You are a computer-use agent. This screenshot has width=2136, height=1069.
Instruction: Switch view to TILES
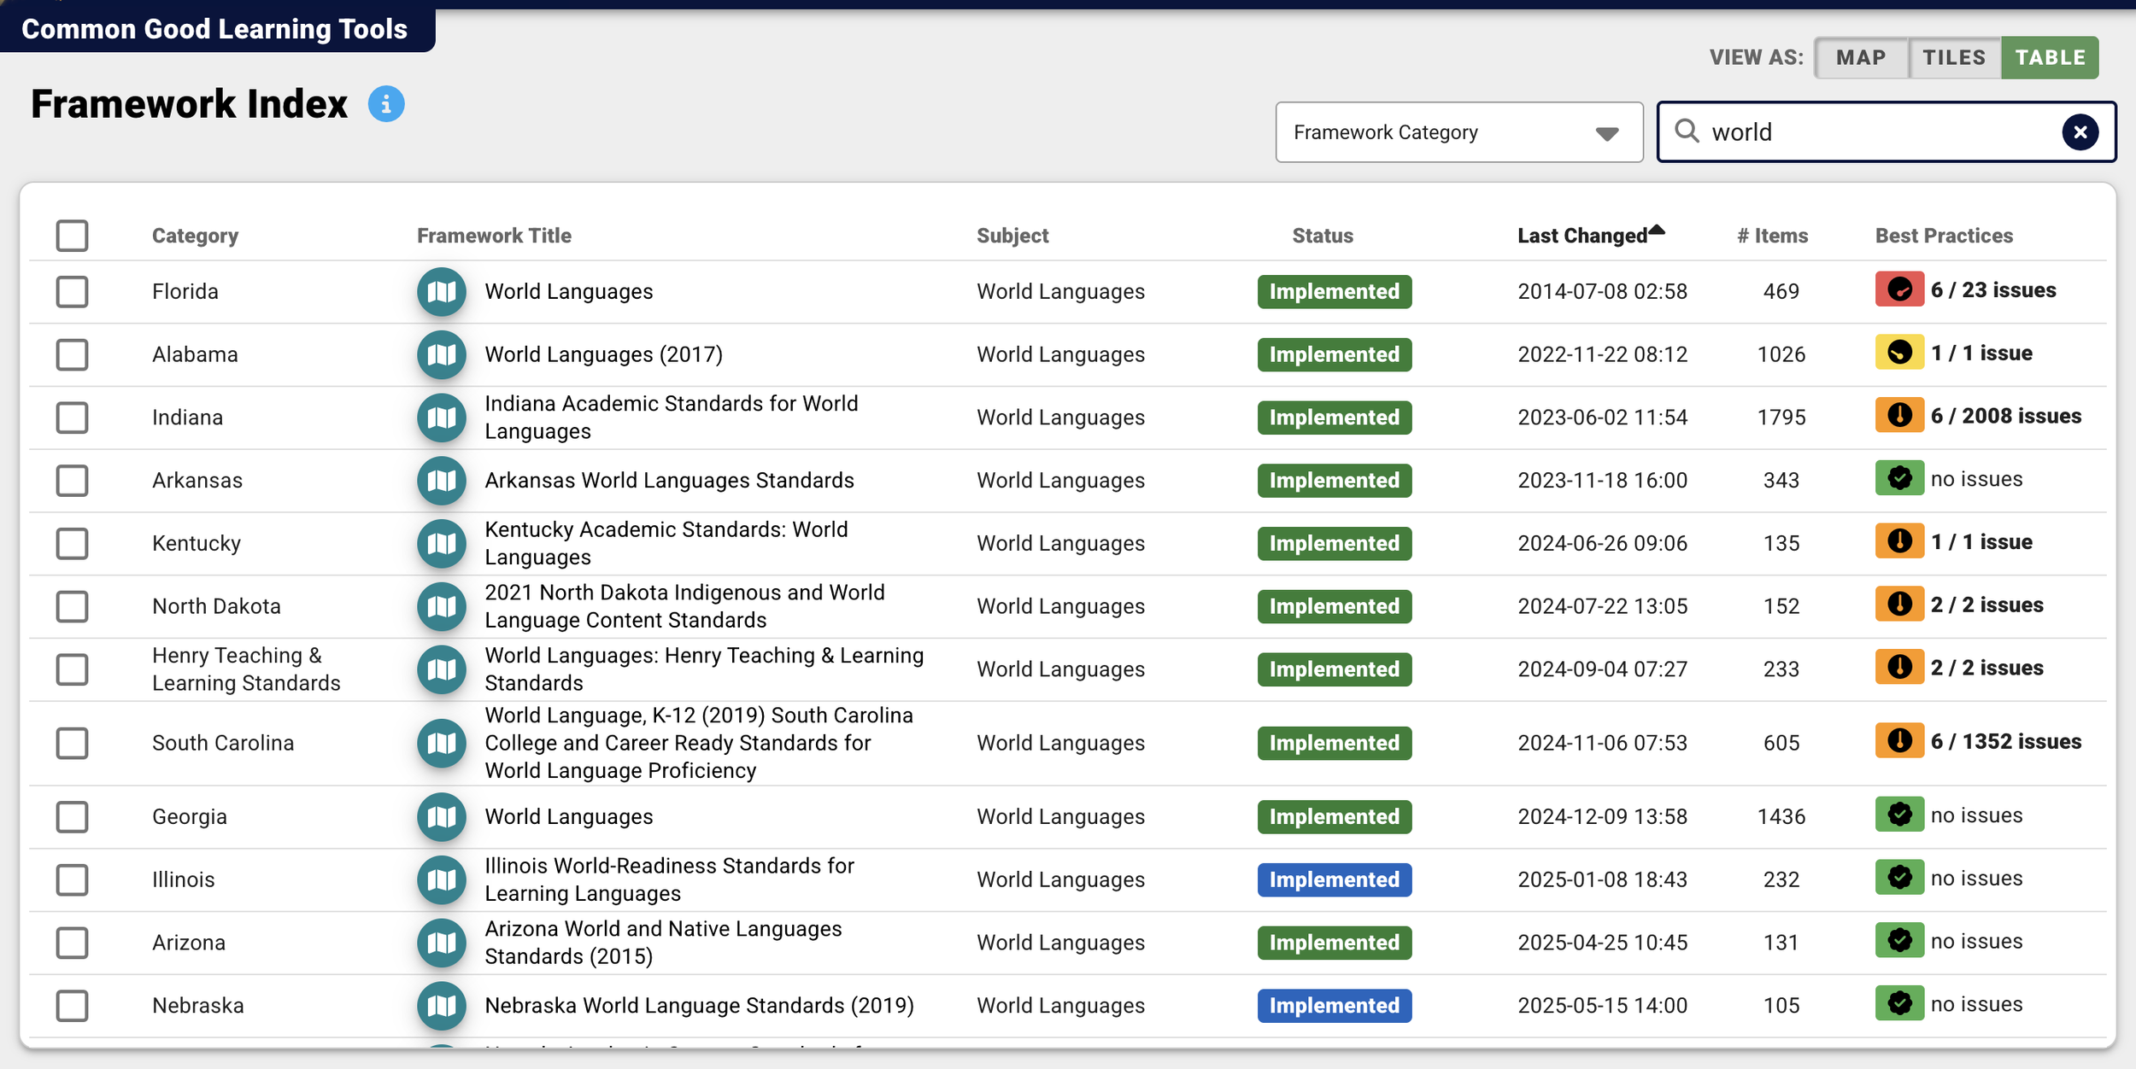pos(1954,57)
